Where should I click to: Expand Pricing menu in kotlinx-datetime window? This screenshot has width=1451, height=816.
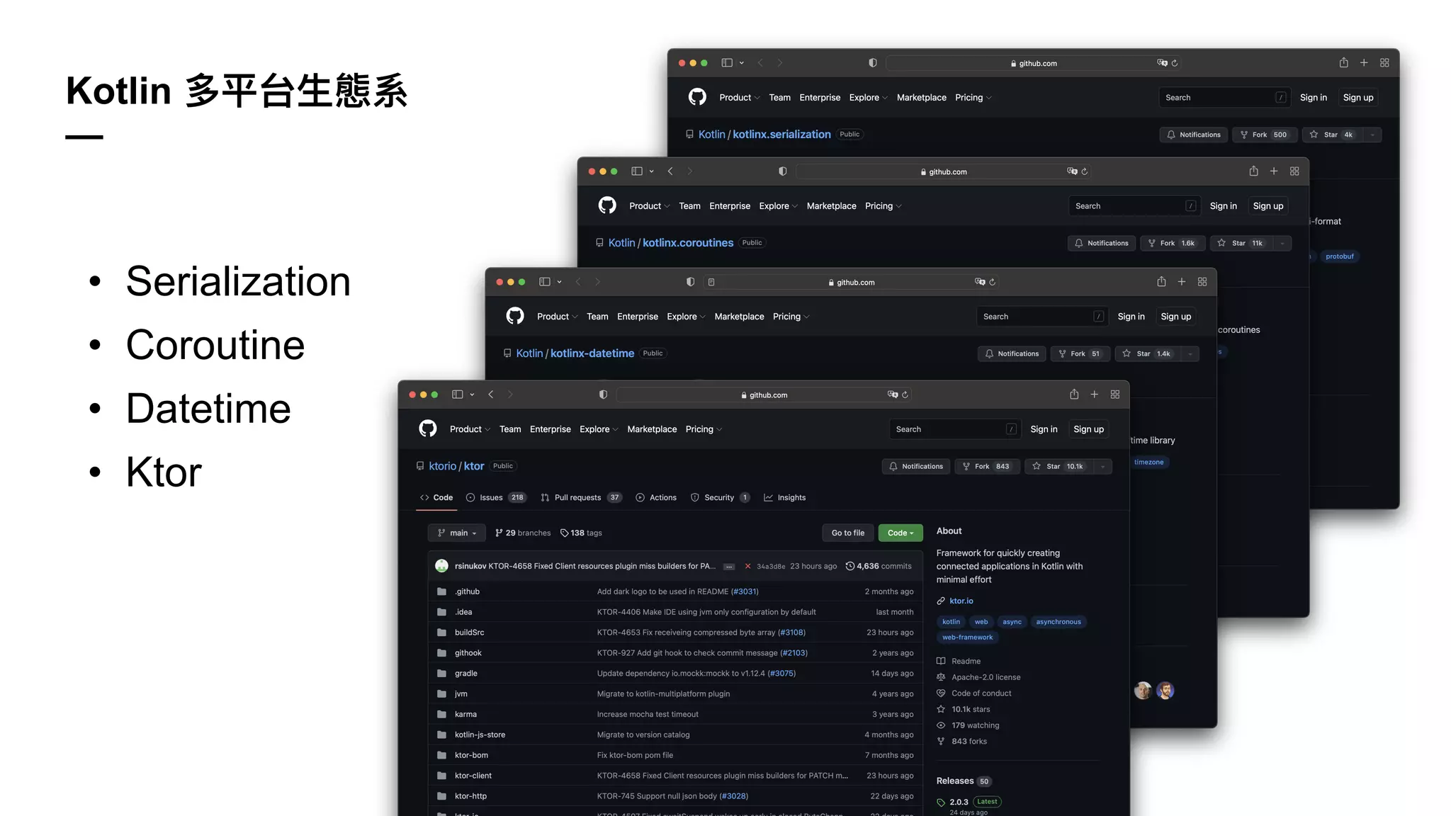(x=791, y=317)
